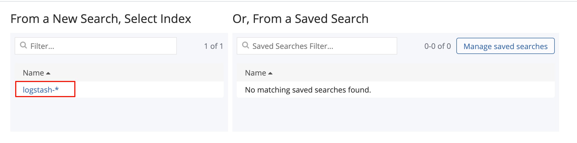Open the logstash-* index pattern
This screenshot has height=143, width=577.
point(41,90)
